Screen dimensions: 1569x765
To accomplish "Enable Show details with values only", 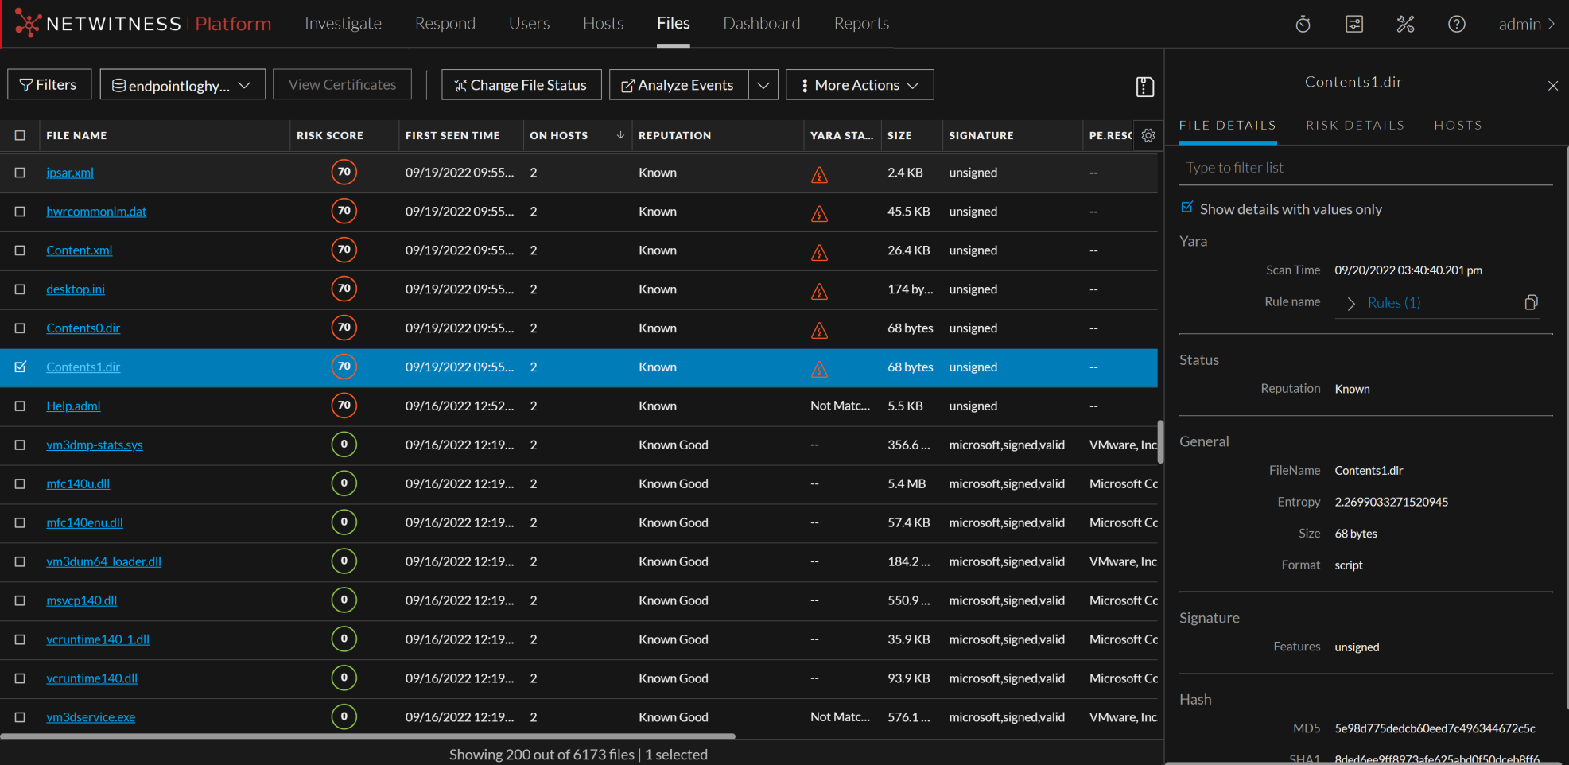I will click(x=1187, y=207).
